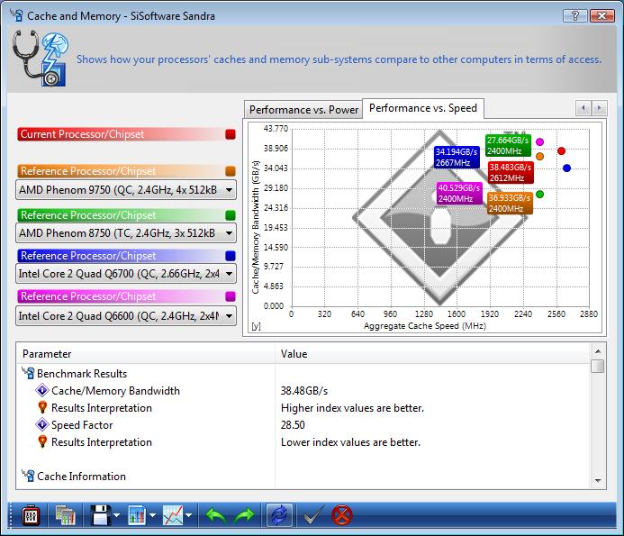Click the right tab scroll arrow

[600, 108]
